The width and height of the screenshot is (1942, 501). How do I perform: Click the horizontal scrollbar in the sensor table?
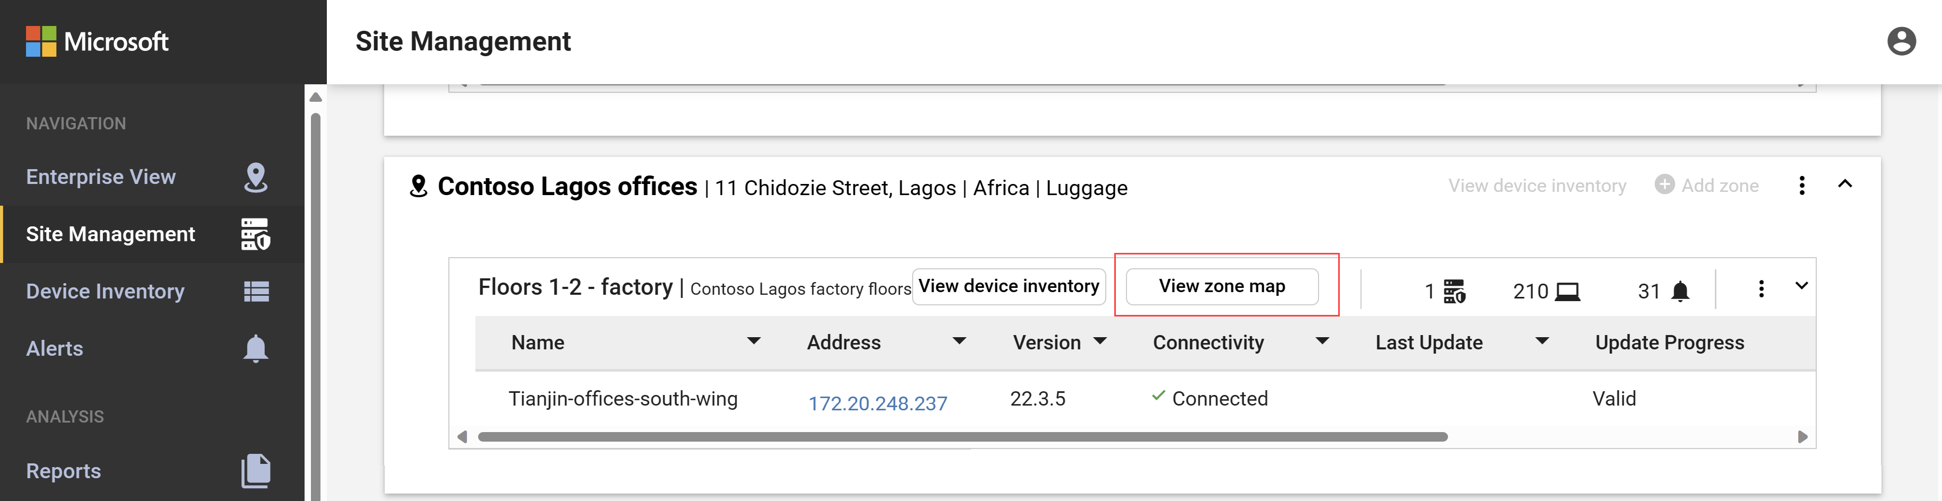(x=962, y=437)
